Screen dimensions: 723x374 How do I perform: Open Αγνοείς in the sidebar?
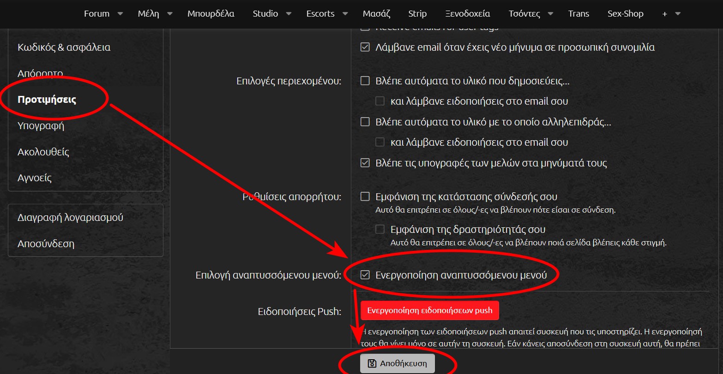coord(35,178)
